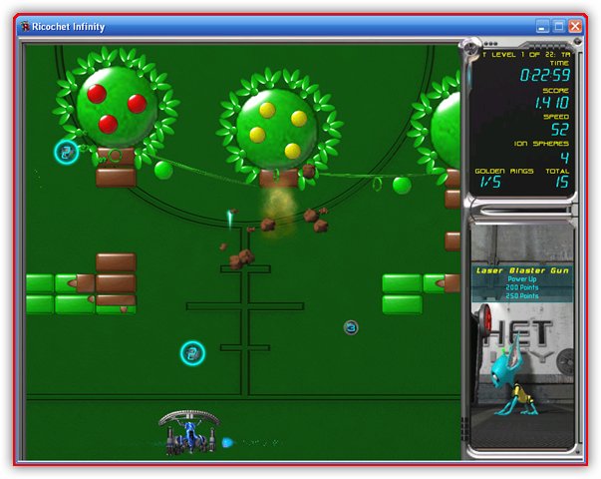The width and height of the screenshot is (601, 479).
Task: Click the green sphere with yellow dots
Action: click(276, 128)
